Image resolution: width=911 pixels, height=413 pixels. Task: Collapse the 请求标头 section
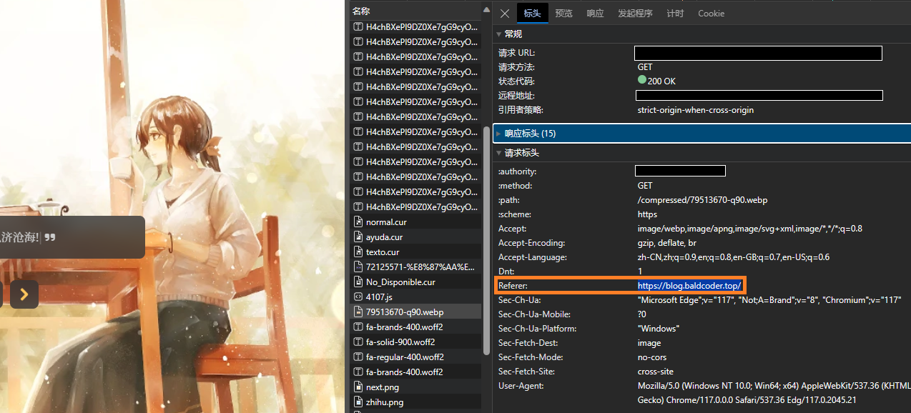point(498,153)
